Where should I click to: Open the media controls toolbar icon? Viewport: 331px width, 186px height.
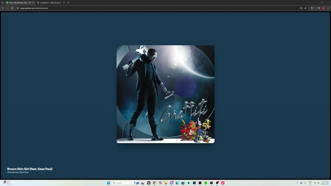(x=319, y=8)
